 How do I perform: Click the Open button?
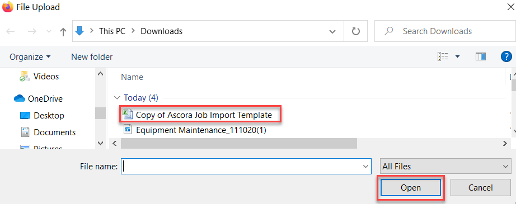(x=411, y=188)
